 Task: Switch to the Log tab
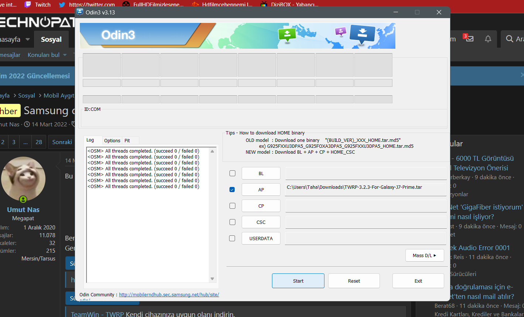[90, 140]
